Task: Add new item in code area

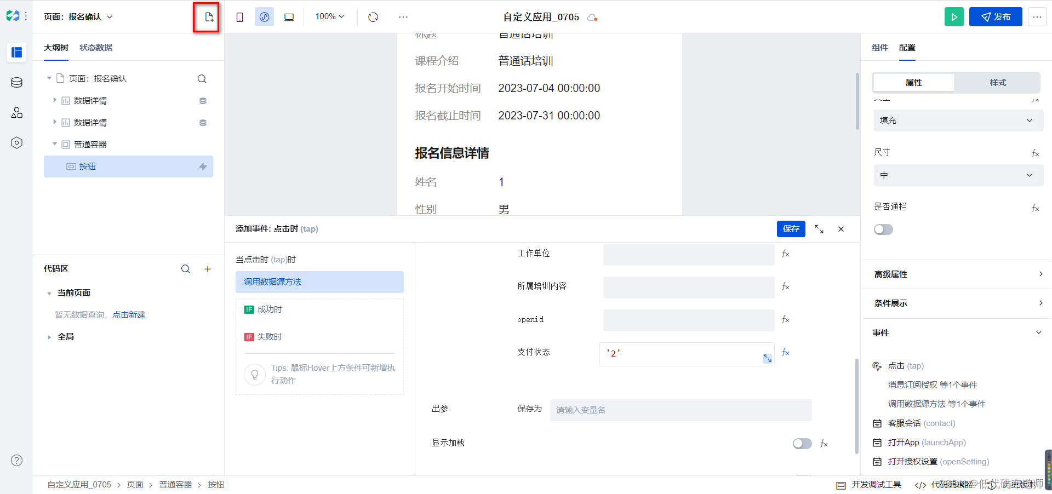Action: (208, 269)
